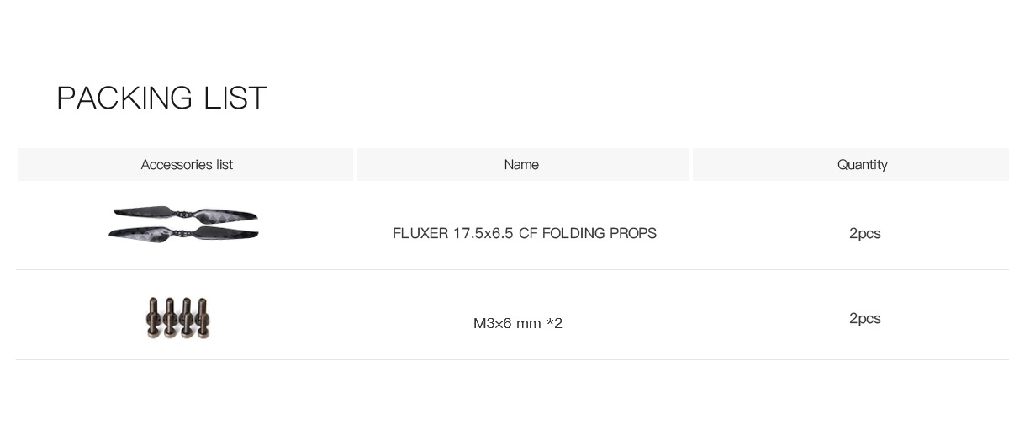Click the Quantity column header
The image size is (1009, 435).
862,165
